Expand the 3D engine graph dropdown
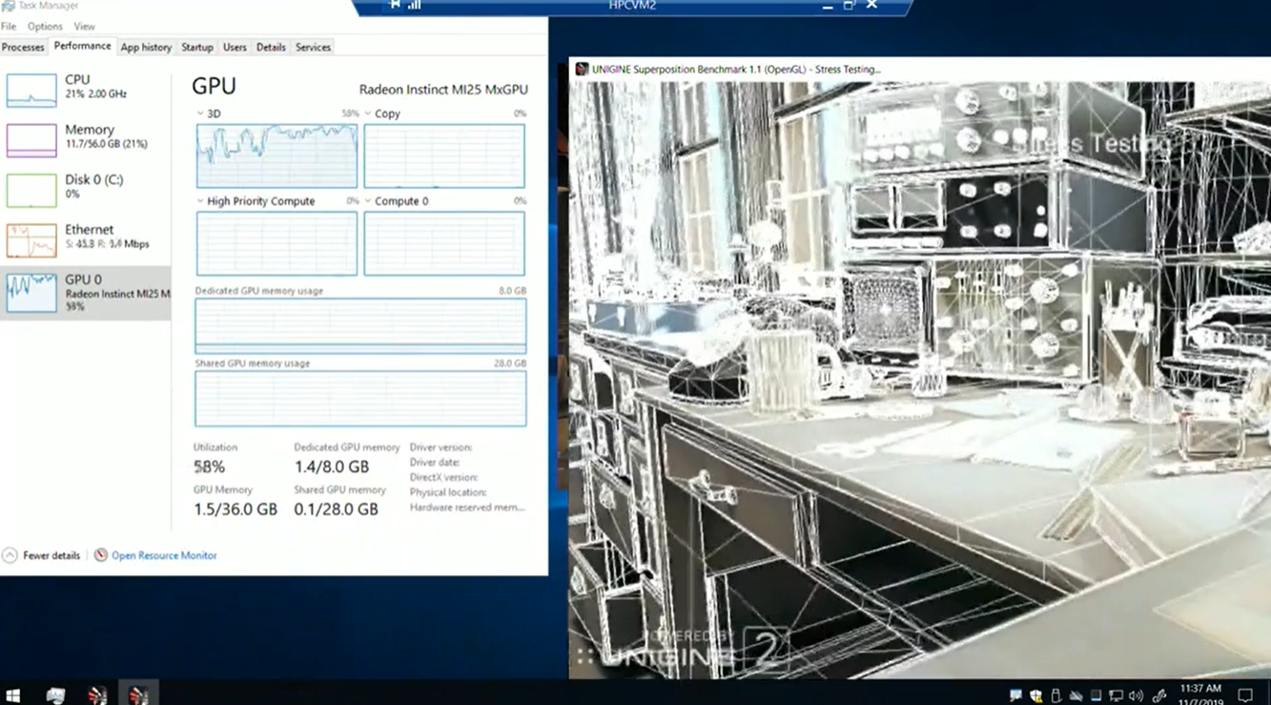 pyautogui.click(x=200, y=114)
